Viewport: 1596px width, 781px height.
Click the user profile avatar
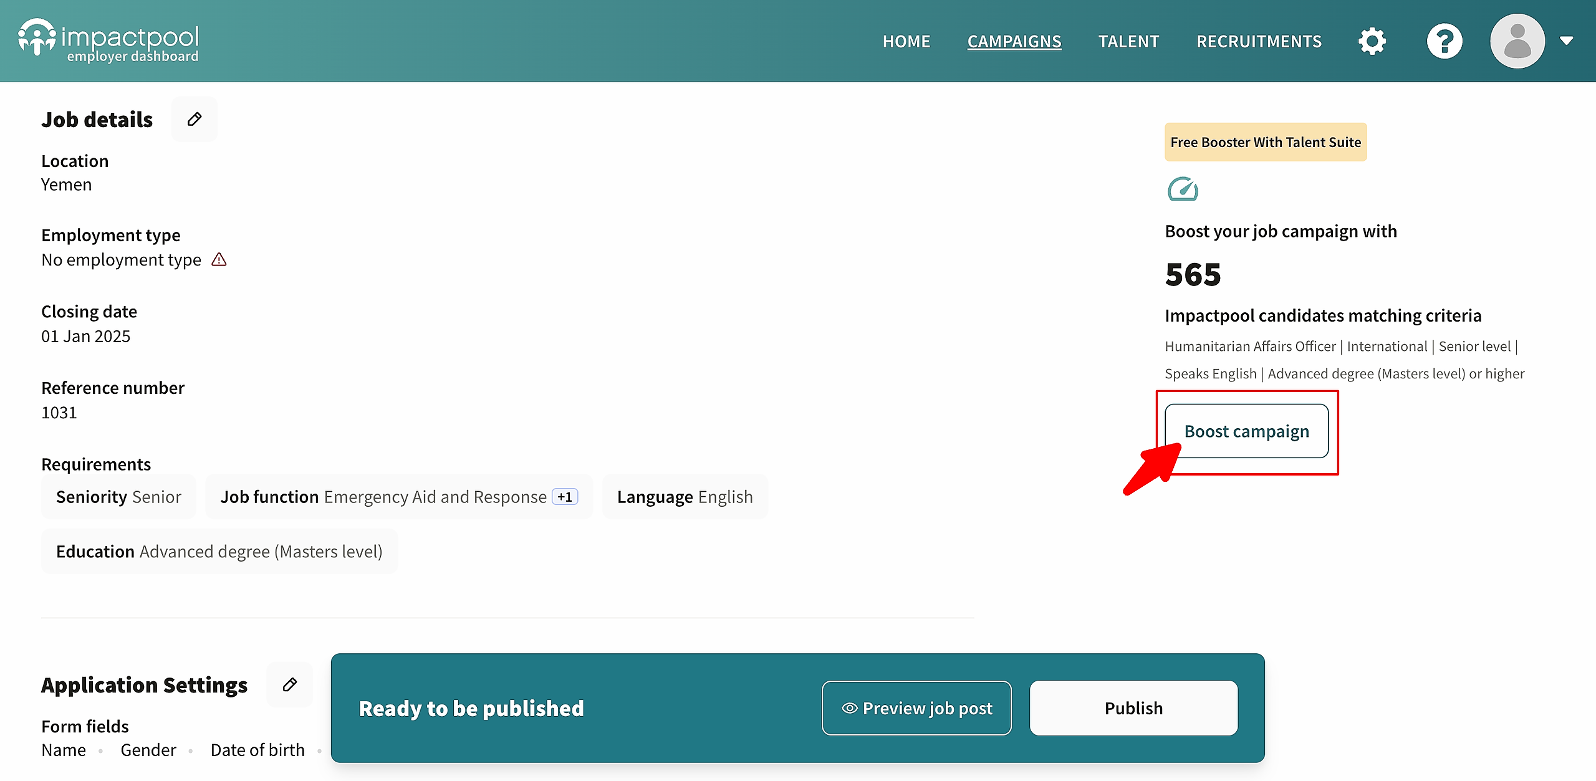(x=1517, y=41)
